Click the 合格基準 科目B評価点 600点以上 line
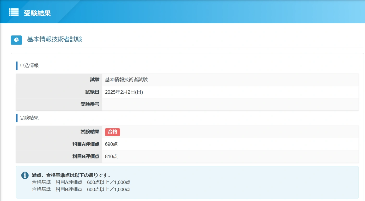365x201 pixels. [x=81, y=189]
